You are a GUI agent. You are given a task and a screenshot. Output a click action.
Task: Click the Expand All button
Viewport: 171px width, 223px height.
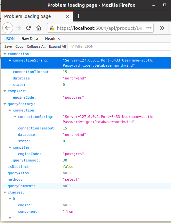[57, 46]
